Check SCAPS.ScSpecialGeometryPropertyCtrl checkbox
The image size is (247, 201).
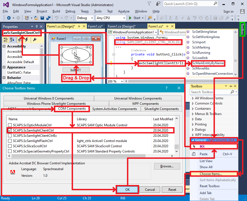point(10,151)
